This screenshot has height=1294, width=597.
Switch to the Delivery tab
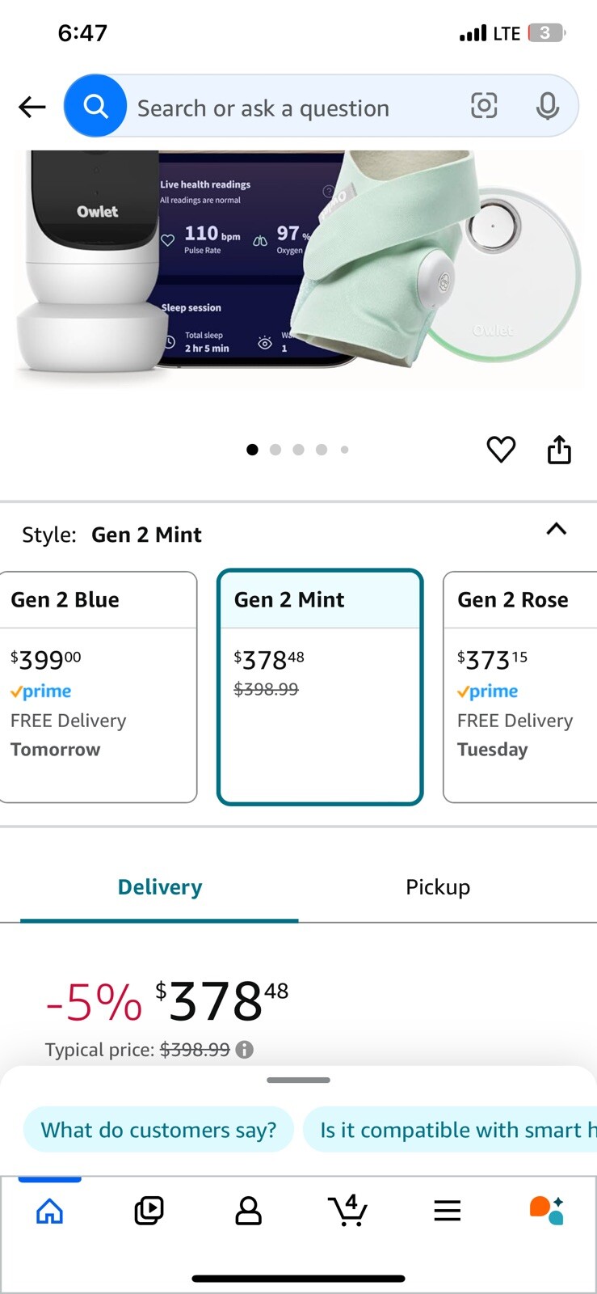(160, 887)
